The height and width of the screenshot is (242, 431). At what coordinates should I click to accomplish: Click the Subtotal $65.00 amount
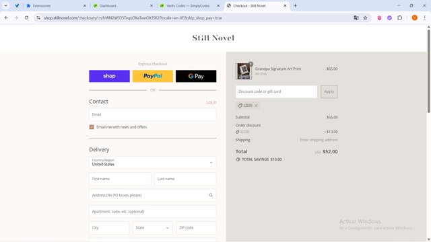pyautogui.click(x=332, y=117)
